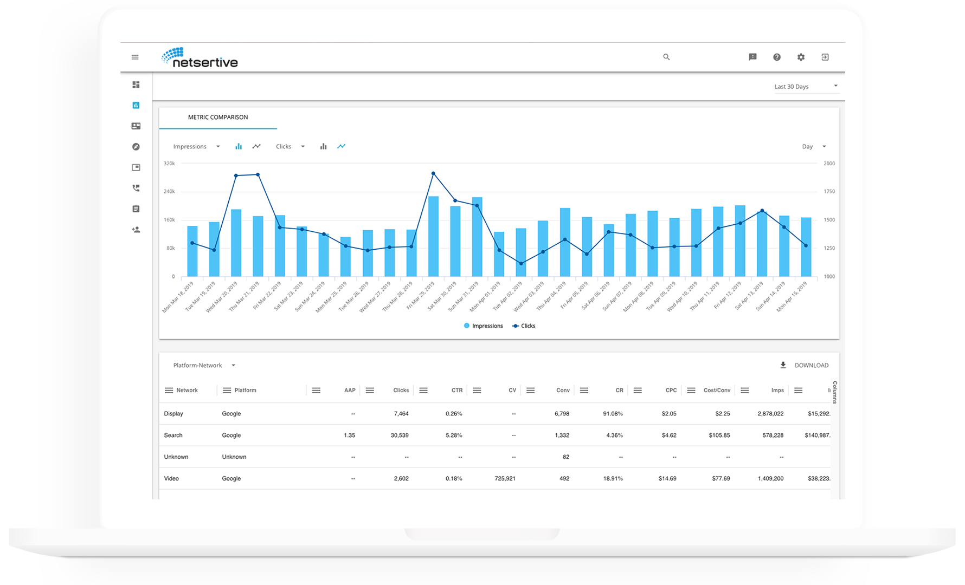This screenshot has width=965, height=585.
Task: Expand the Impressions metric dropdown
Action: 196,146
